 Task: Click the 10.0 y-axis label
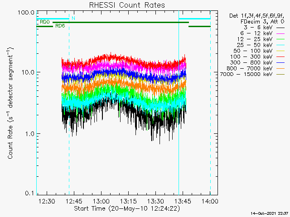(x=28, y=72)
